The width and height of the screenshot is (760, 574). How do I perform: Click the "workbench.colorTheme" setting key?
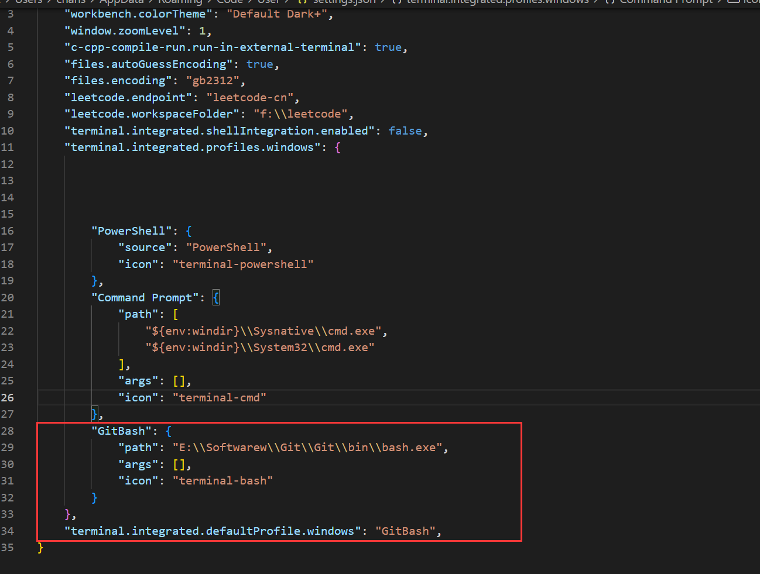pos(138,14)
